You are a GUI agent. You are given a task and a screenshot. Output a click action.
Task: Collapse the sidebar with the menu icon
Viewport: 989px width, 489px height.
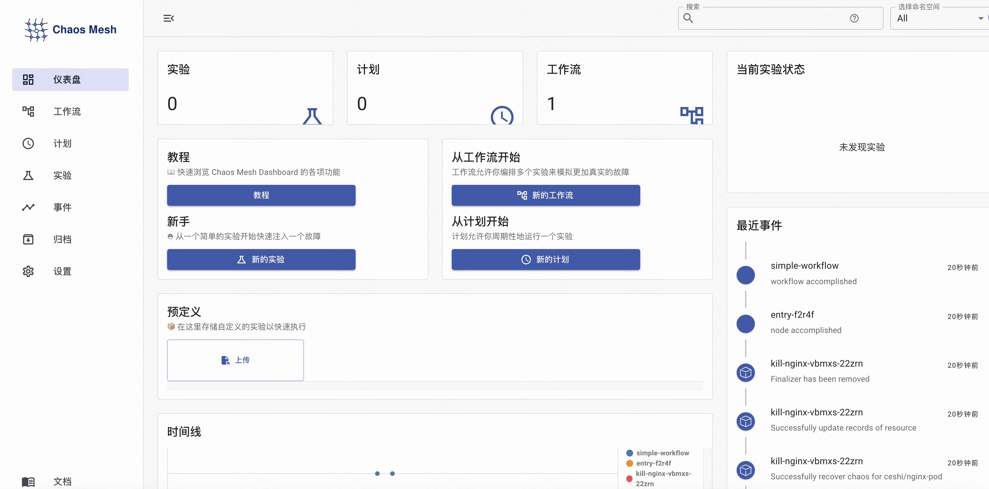pos(169,19)
